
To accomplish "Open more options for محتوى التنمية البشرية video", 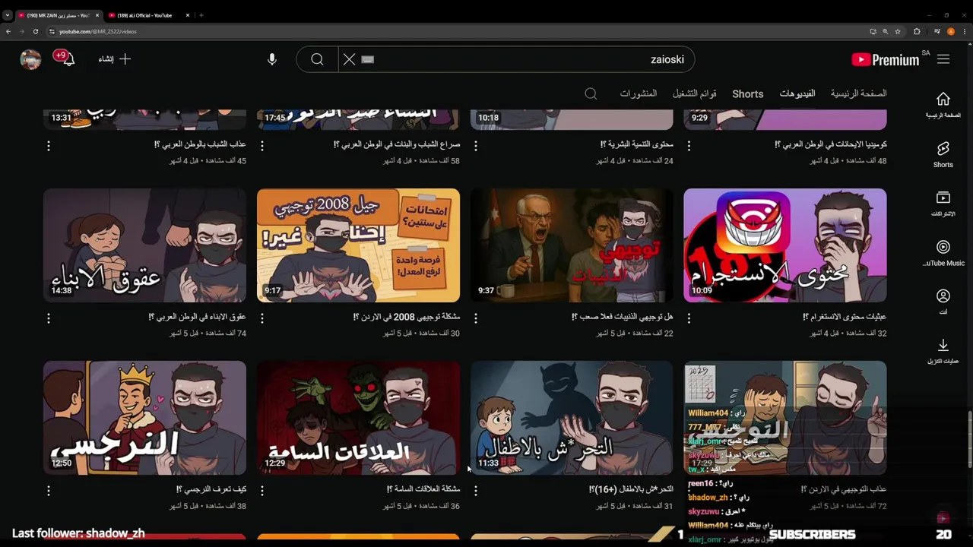I will pos(476,145).
